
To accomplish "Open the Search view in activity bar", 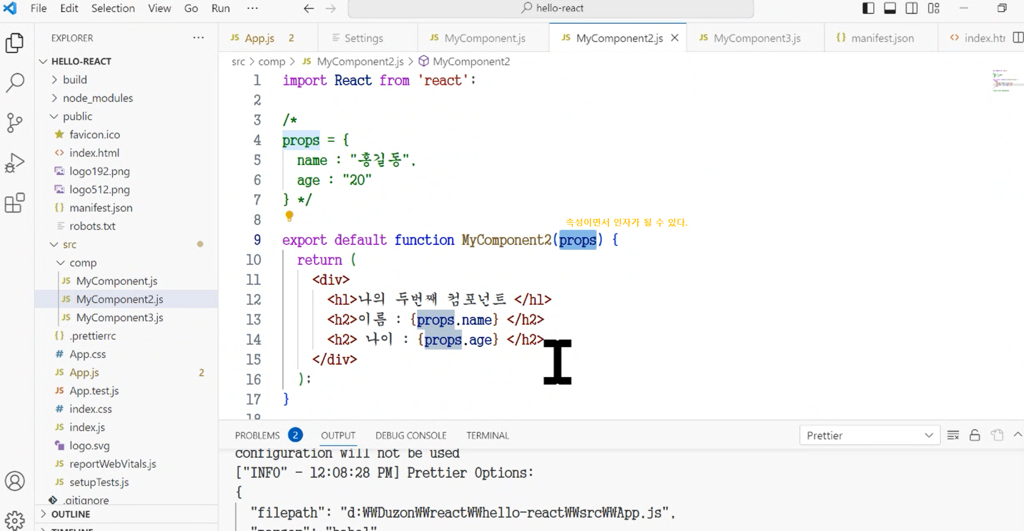I will [14, 83].
